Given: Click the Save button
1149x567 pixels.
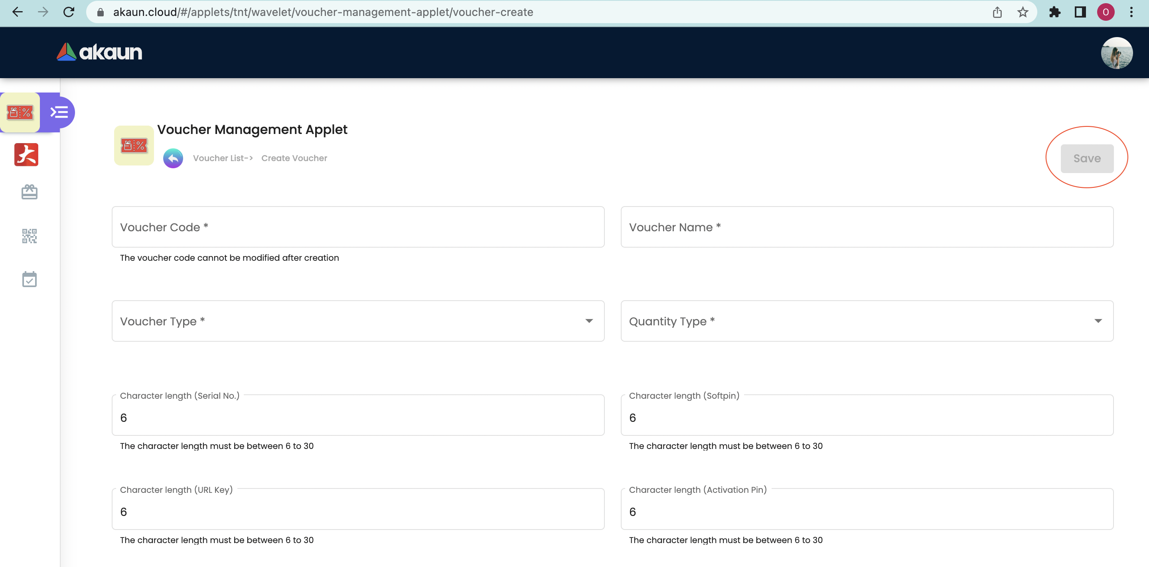Looking at the screenshot, I should (1086, 158).
